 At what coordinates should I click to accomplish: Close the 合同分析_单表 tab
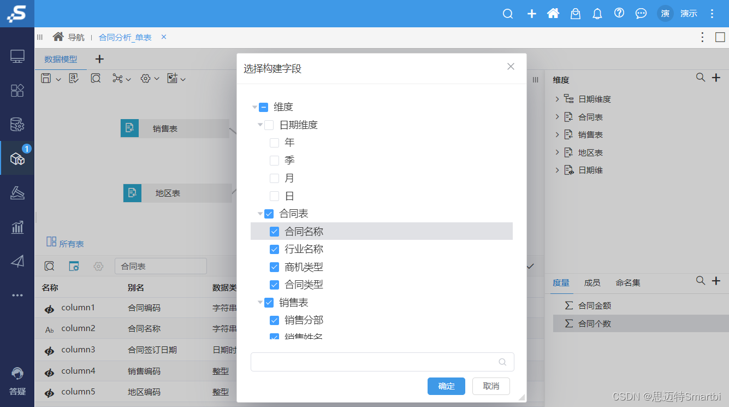tap(163, 37)
